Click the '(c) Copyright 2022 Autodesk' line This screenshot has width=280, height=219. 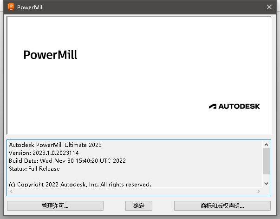click(80, 184)
